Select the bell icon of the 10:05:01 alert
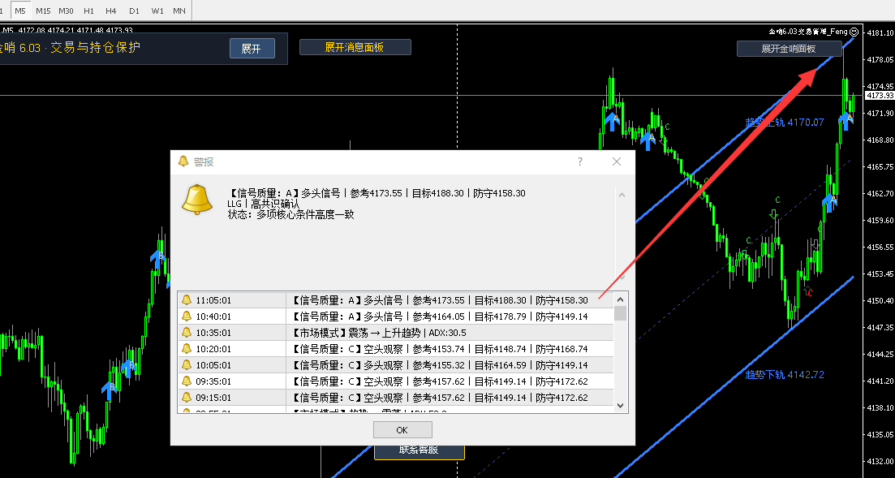Screen dimensions: 895x478 [x=186, y=365]
